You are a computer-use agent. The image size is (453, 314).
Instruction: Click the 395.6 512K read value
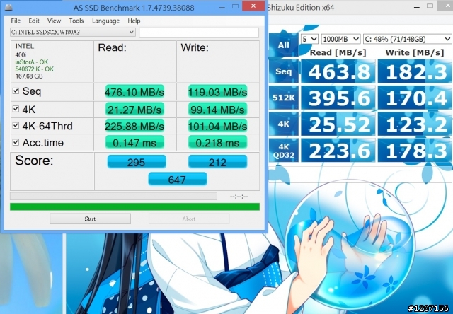point(338,98)
